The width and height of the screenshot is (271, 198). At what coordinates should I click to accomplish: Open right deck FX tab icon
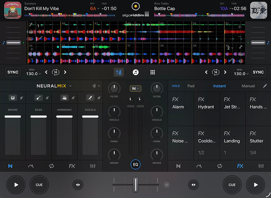coord(240,166)
